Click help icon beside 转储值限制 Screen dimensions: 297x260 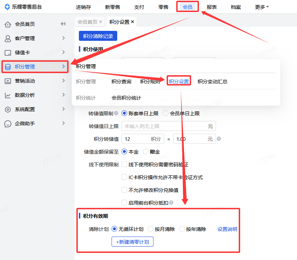116,113
